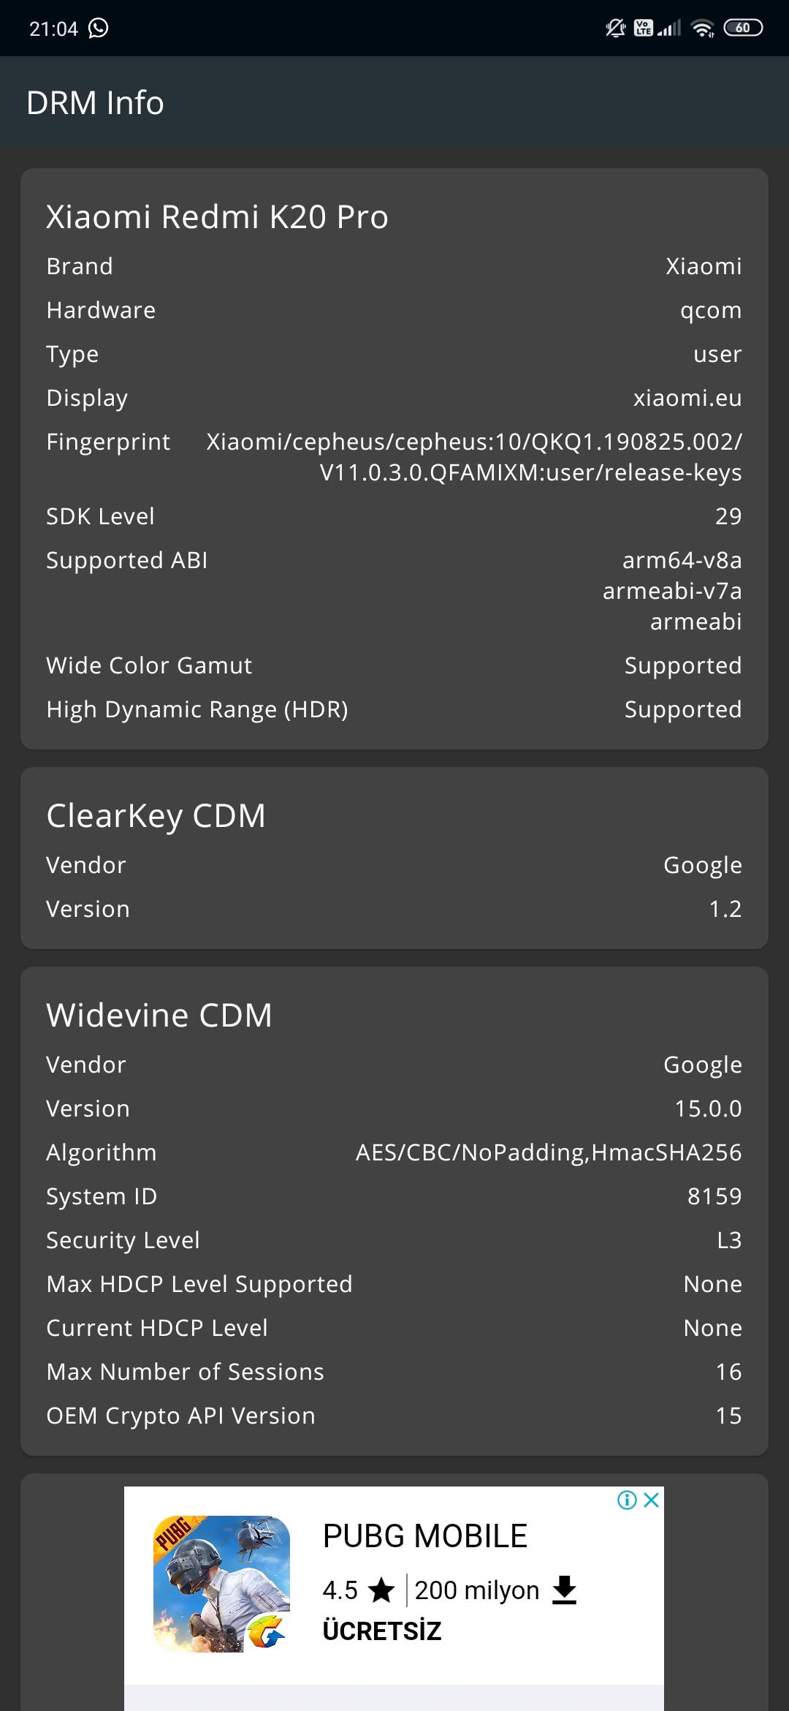Viewport: 789px width, 1711px height.
Task: Open the PUBG MOBILE ad title
Action: pyautogui.click(x=425, y=1536)
